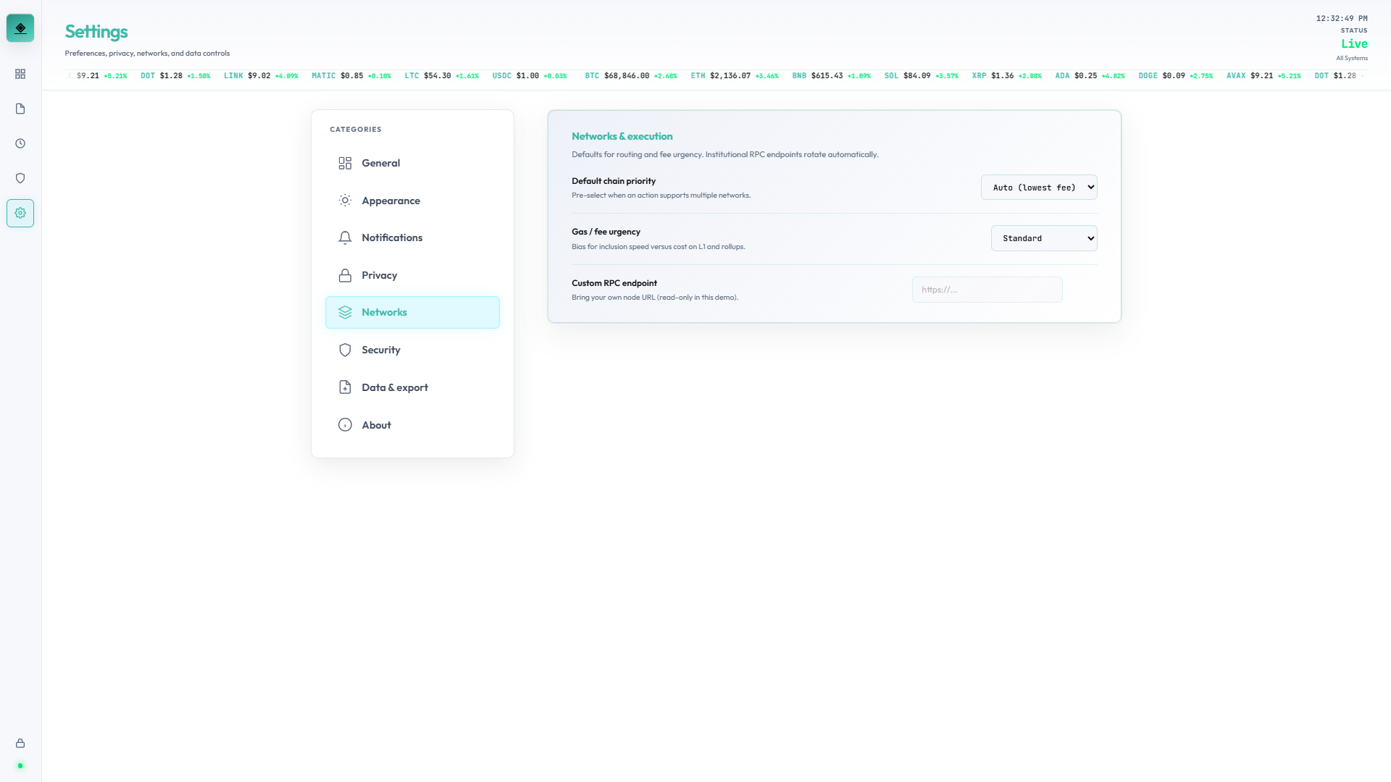Click the history clock icon in sidebar
The width and height of the screenshot is (1391, 782).
20,143
